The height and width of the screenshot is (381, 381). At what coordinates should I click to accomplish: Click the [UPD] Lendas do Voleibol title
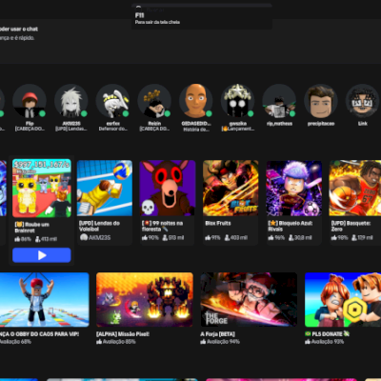(99, 226)
